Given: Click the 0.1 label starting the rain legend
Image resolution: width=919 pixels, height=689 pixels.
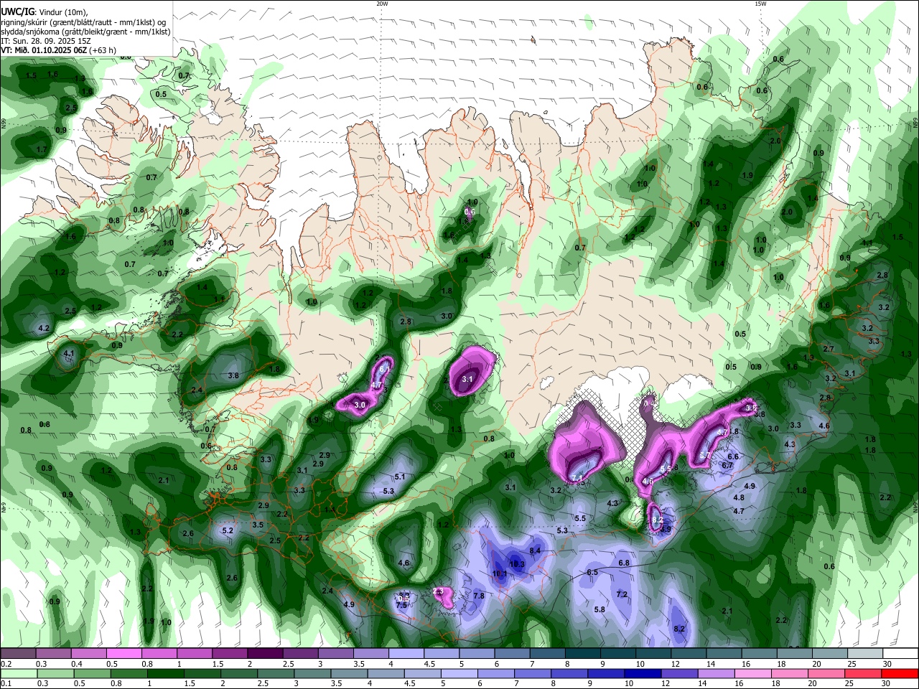Looking at the screenshot, I should pyautogui.click(x=6, y=684).
